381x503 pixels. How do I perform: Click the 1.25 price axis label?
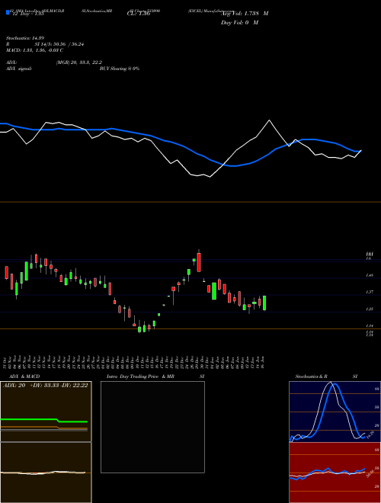369,309
